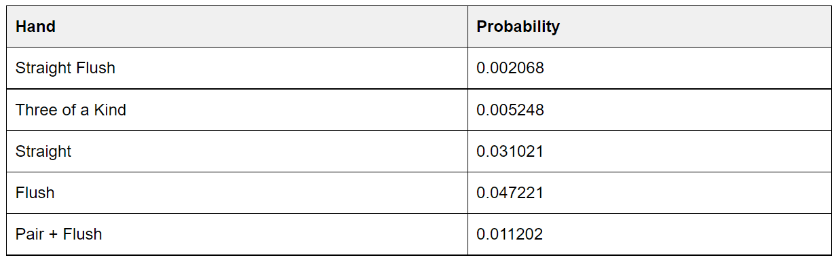Viewport: 838px width, 264px height.
Task: Select the Straight Flush cell
Action: (237, 68)
